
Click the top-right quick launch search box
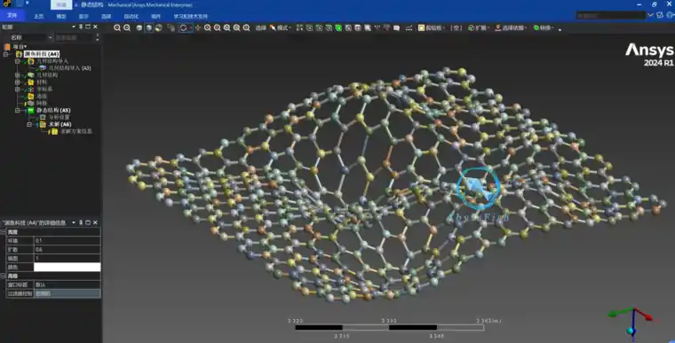[x=611, y=15]
